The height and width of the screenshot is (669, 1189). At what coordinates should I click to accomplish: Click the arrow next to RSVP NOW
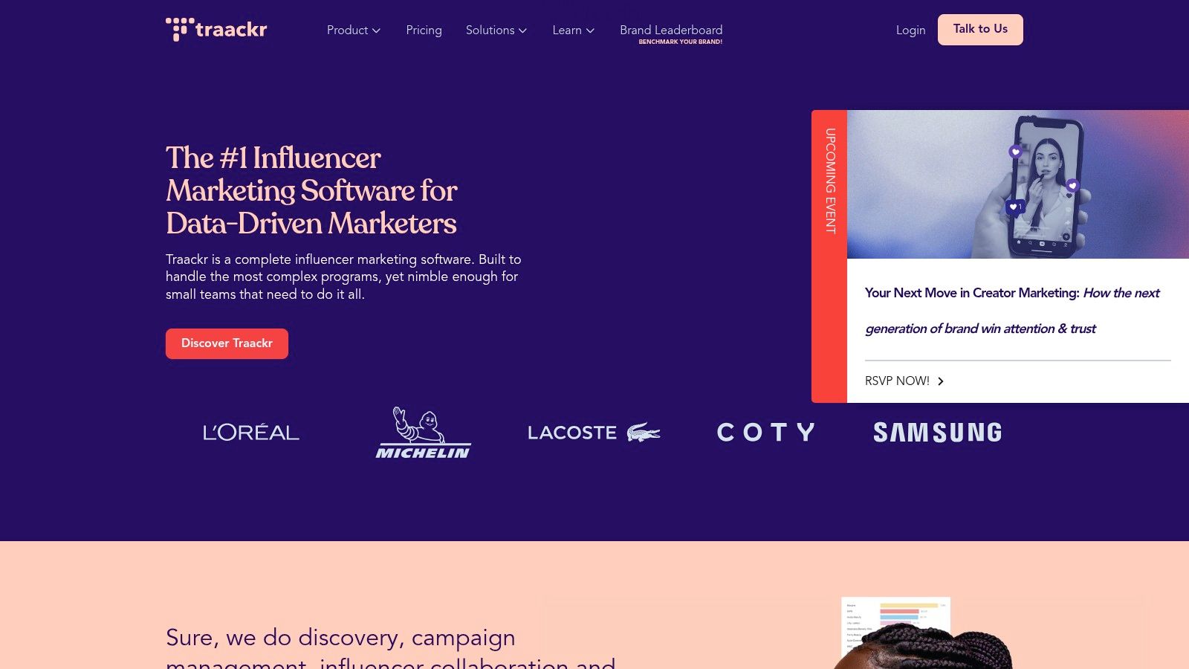point(941,381)
